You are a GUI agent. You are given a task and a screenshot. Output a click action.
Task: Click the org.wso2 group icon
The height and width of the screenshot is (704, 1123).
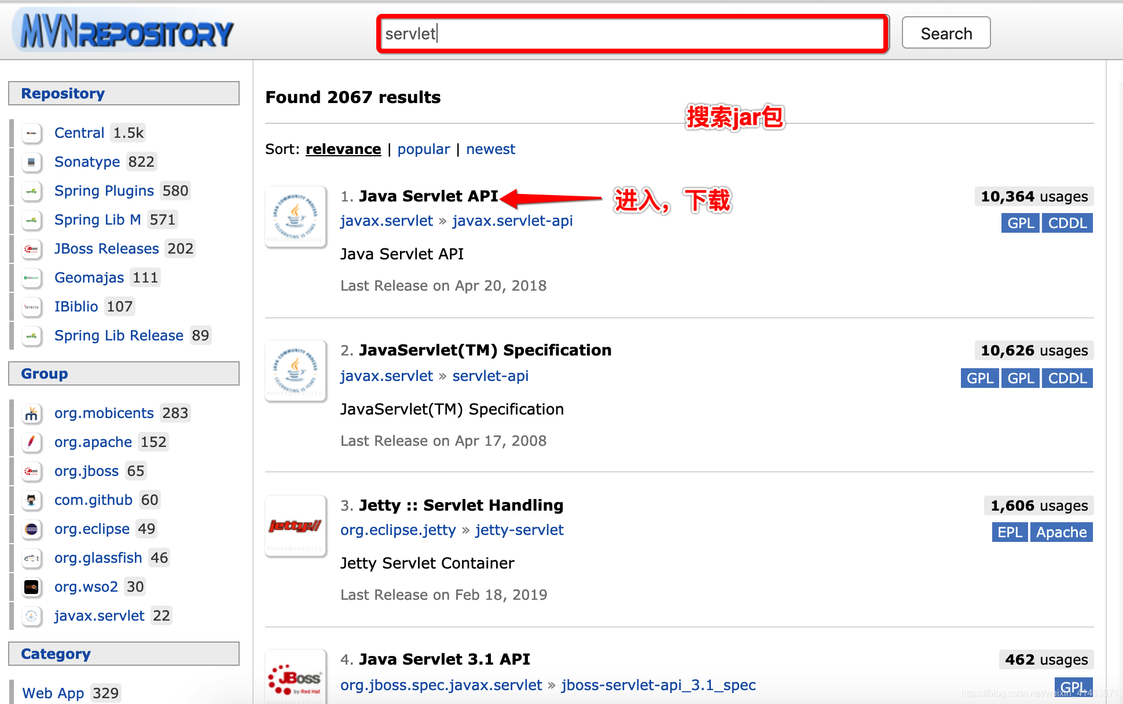tap(32, 587)
